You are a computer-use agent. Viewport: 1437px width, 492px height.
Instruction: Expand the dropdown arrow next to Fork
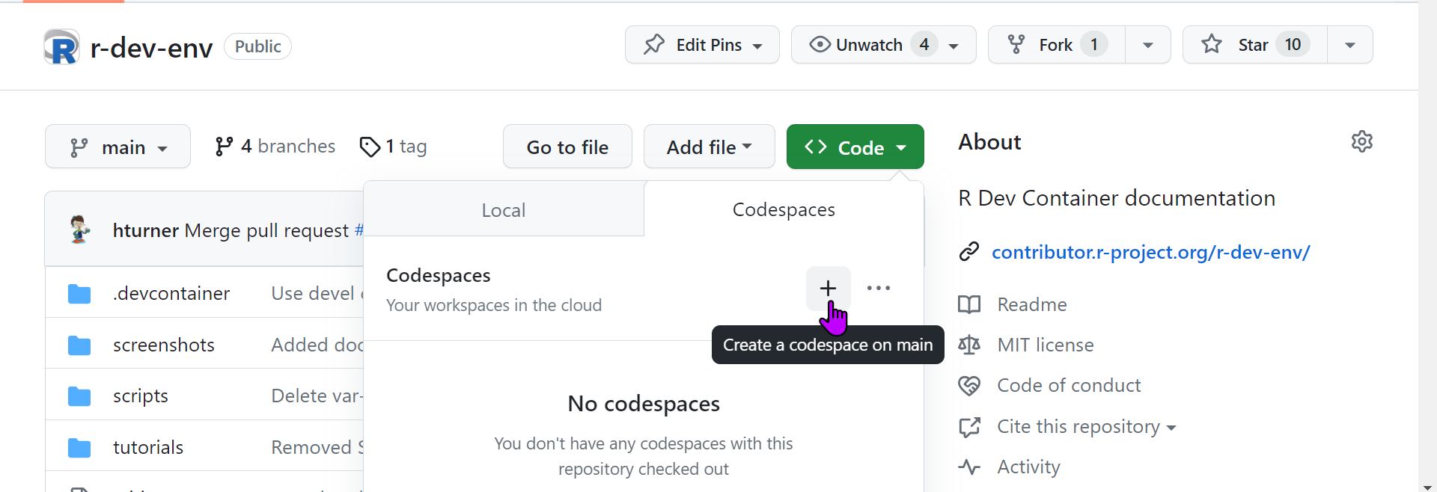(1147, 45)
